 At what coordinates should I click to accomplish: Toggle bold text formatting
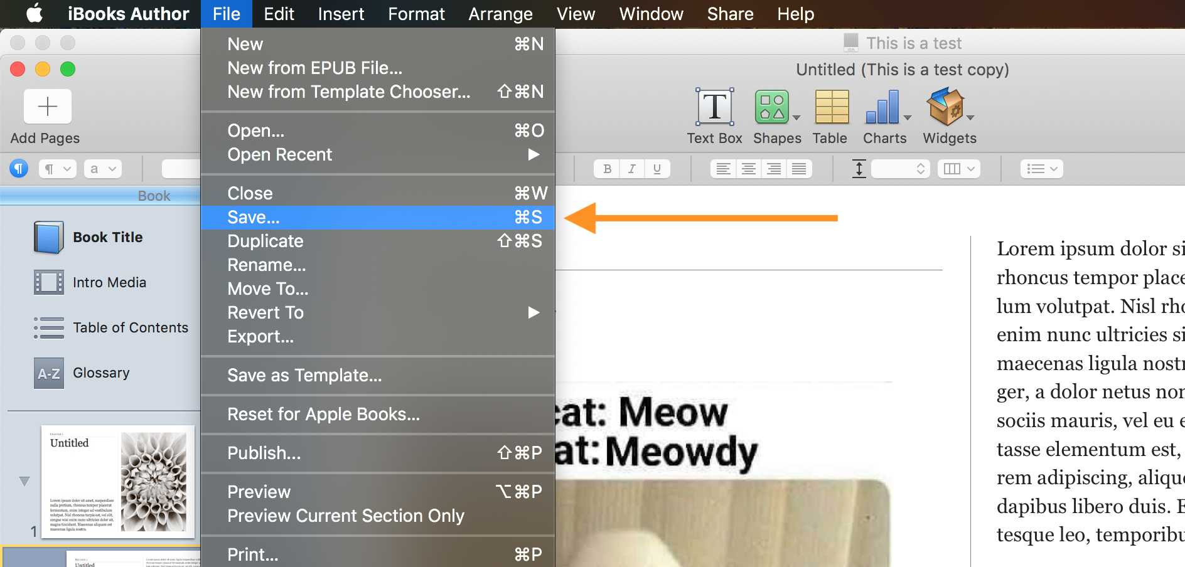(607, 169)
